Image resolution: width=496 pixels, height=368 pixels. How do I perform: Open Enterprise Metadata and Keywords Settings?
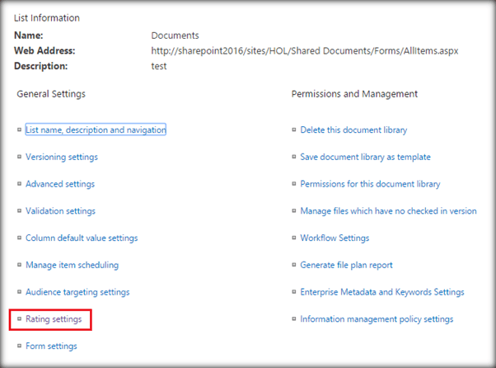(382, 292)
